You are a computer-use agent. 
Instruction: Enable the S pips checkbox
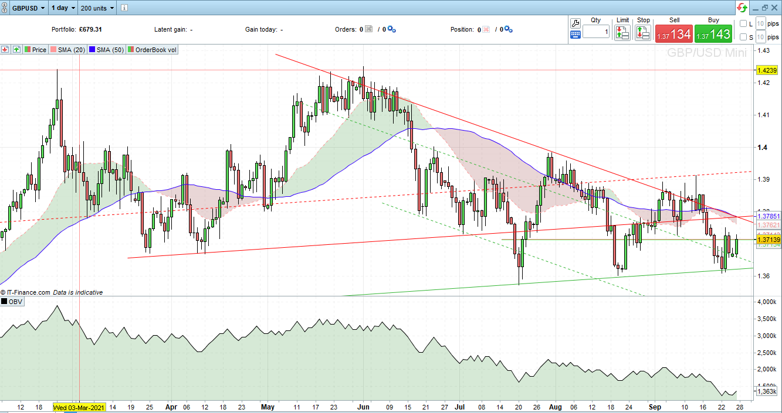click(x=743, y=37)
